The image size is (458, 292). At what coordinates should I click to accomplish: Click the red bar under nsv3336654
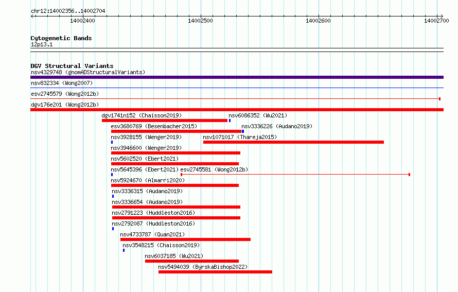(x=176, y=207)
